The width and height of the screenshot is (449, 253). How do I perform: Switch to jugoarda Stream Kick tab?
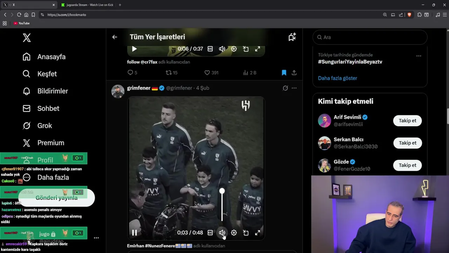click(87, 5)
